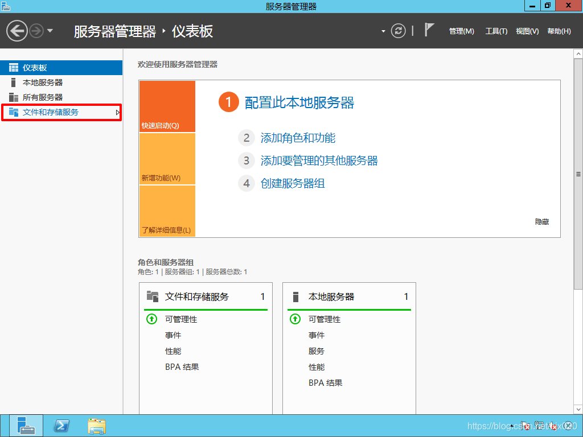The width and height of the screenshot is (583, 437).
Task: Click 可管理性 in 文件和存储服务 tile
Action: 181,319
